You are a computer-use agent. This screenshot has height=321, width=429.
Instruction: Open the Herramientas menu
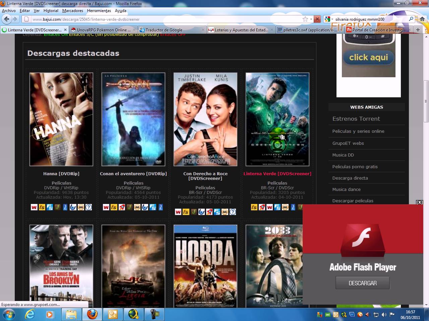coord(99,11)
